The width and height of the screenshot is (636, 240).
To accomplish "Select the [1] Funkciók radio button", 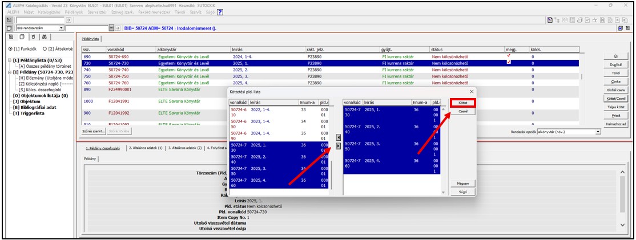I will (10, 48).
